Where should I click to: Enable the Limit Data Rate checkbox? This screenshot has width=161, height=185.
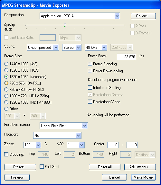pos(6,38)
